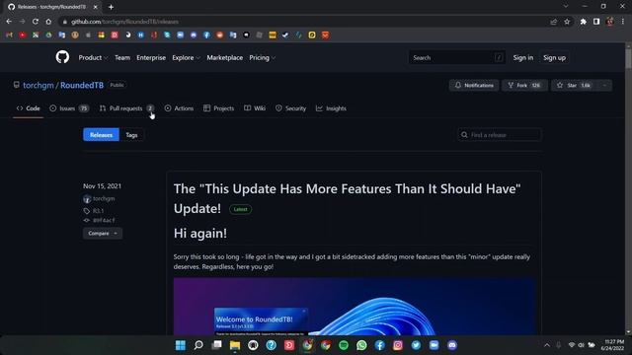Open WhatsApp from the taskbar

pyautogui.click(x=361, y=345)
